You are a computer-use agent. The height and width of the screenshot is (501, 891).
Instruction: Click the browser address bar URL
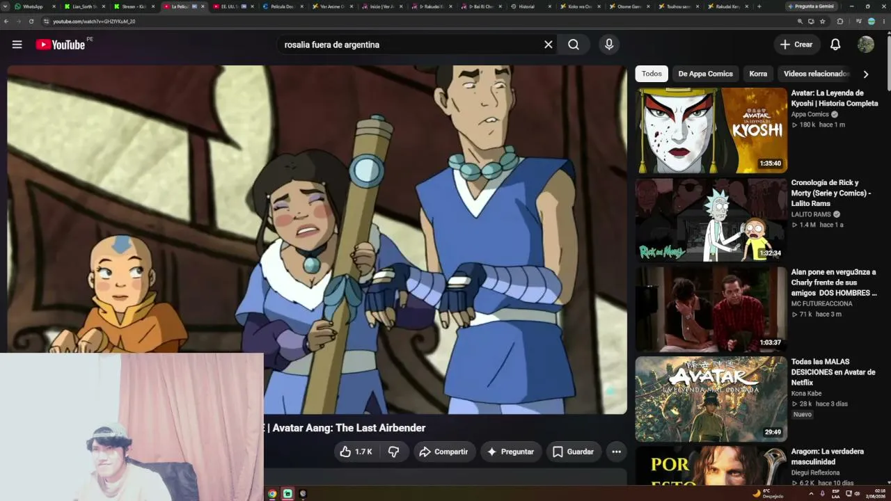point(94,22)
